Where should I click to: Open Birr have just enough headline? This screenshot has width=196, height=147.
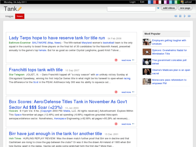click(55, 134)
